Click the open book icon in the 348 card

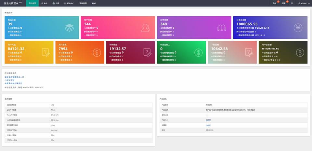(x=222, y=28)
